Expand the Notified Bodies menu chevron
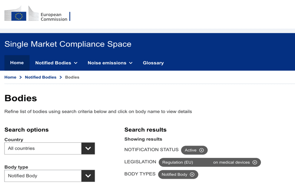This screenshot has height=184, width=295. [x=76, y=63]
